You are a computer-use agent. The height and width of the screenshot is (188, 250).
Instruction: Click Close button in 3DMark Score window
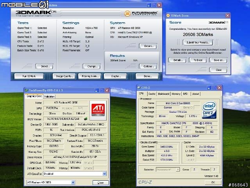pos(218,70)
